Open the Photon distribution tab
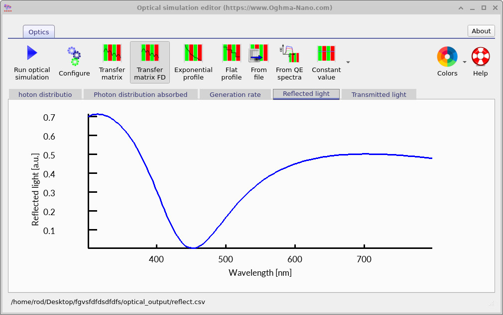Image resolution: width=503 pixels, height=315 pixels. [x=45, y=94]
